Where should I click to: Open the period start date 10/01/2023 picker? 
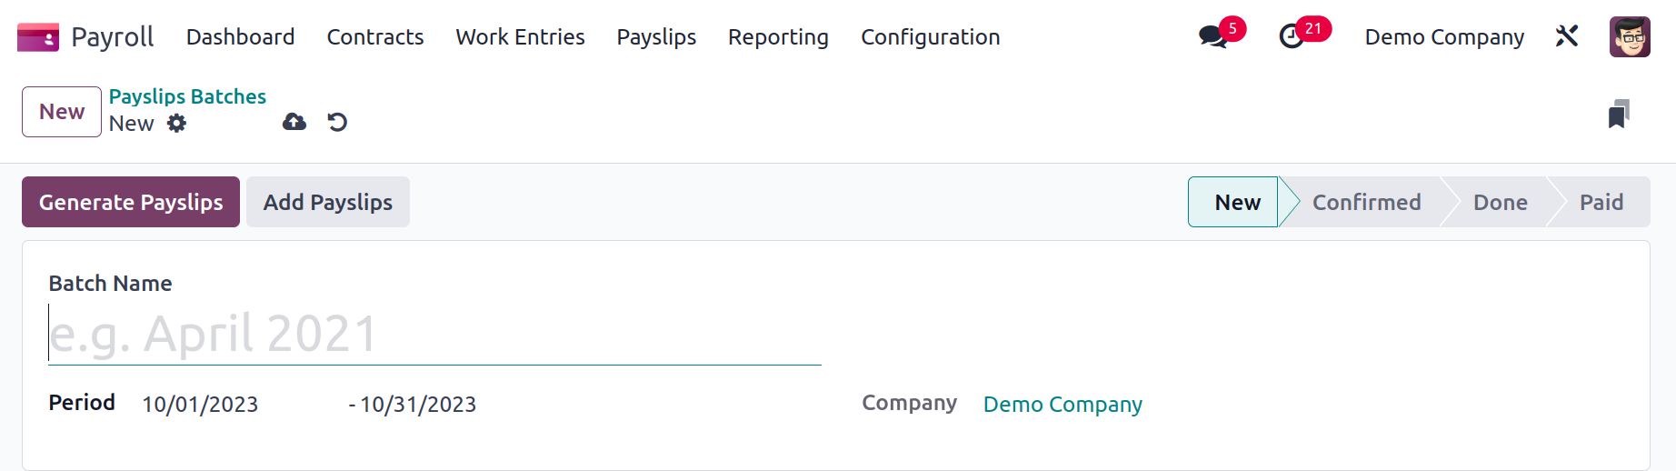coord(200,405)
